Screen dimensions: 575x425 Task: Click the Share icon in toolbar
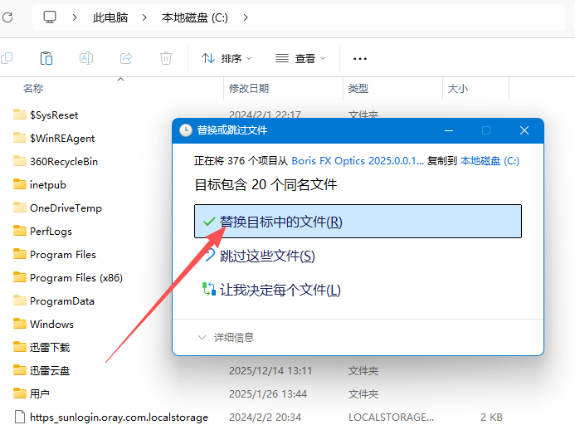[126, 58]
